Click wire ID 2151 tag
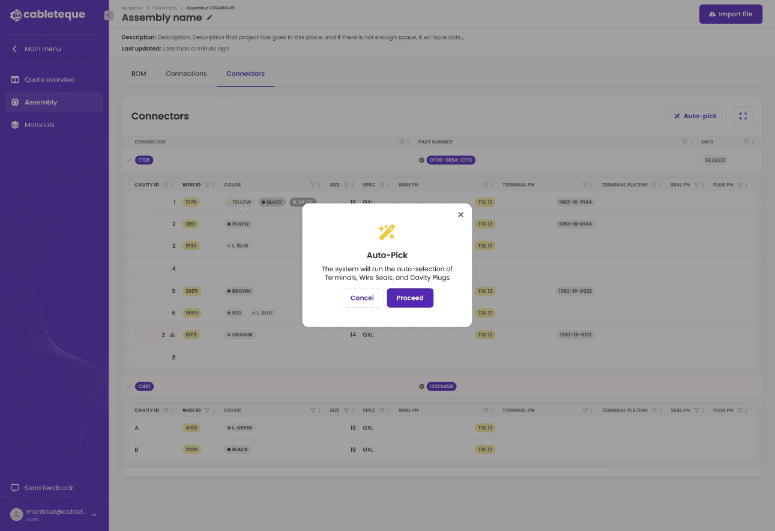 191,224
